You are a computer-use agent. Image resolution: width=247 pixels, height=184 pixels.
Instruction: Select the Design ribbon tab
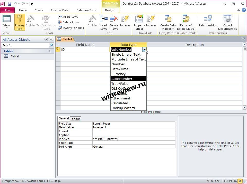[x=110, y=10]
